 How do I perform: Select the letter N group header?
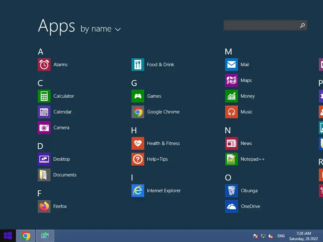tap(228, 130)
